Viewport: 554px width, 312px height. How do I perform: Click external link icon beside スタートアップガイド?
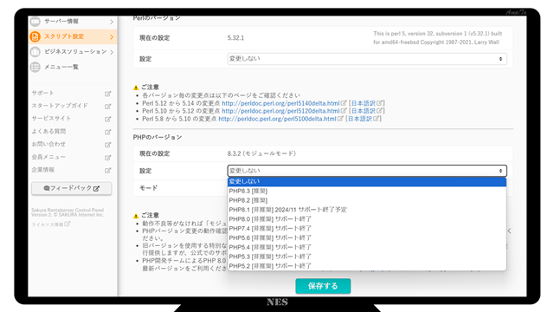pos(107,107)
